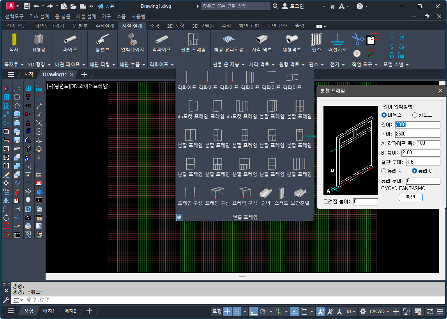This screenshot has height=319, width=447.
Task: Select the 키보드 length input option
Action: pyautogui.click(x=415, y=115)
